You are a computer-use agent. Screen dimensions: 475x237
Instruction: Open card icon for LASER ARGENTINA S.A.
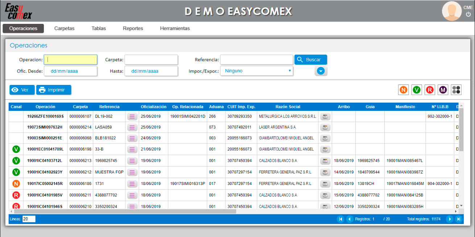point(325,127)
